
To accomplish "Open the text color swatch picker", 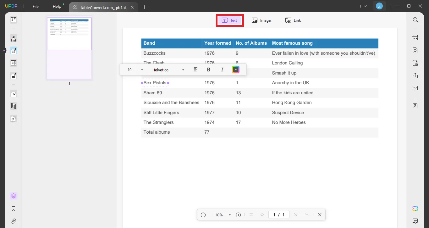I will point(236,69).
